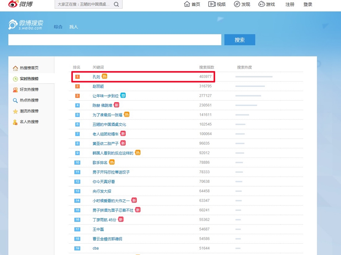Open the 首页 home icon in navigation
The width and height of the screenshot is (341, 255).
pyautogui.click(x=187, y=4)
